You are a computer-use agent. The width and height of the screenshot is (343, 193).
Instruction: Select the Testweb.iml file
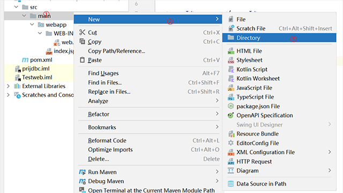(37, 78)
